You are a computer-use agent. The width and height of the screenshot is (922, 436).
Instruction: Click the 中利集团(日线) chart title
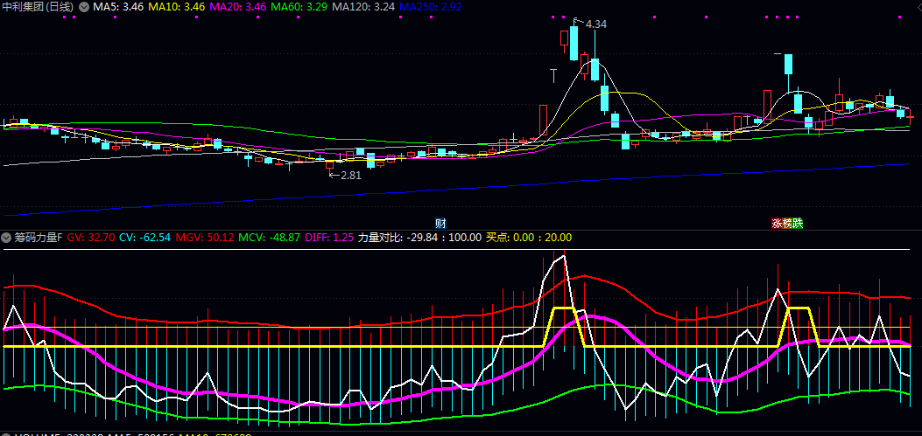coord(39,6)
